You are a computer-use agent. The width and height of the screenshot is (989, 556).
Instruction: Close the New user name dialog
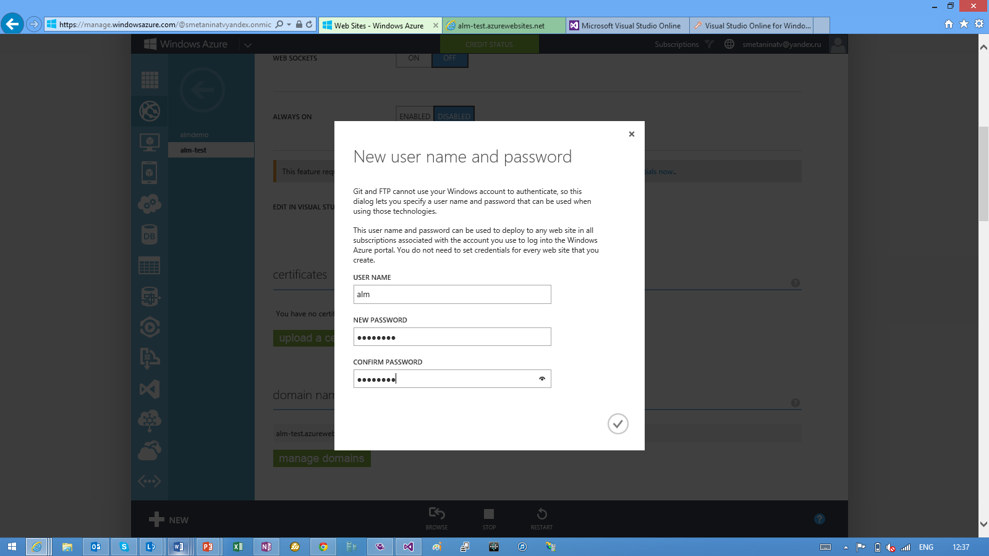(631, 134)
